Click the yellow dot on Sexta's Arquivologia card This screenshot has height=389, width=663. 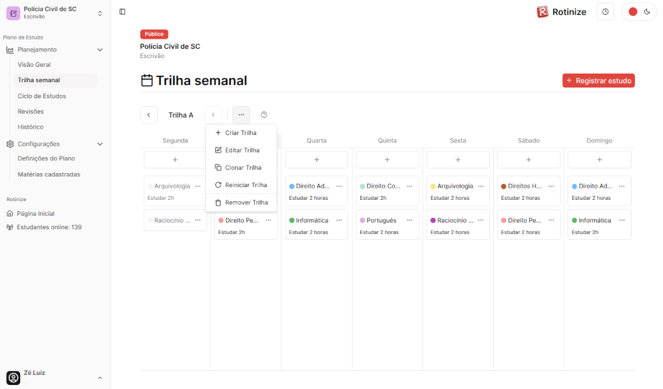point(433,186)
